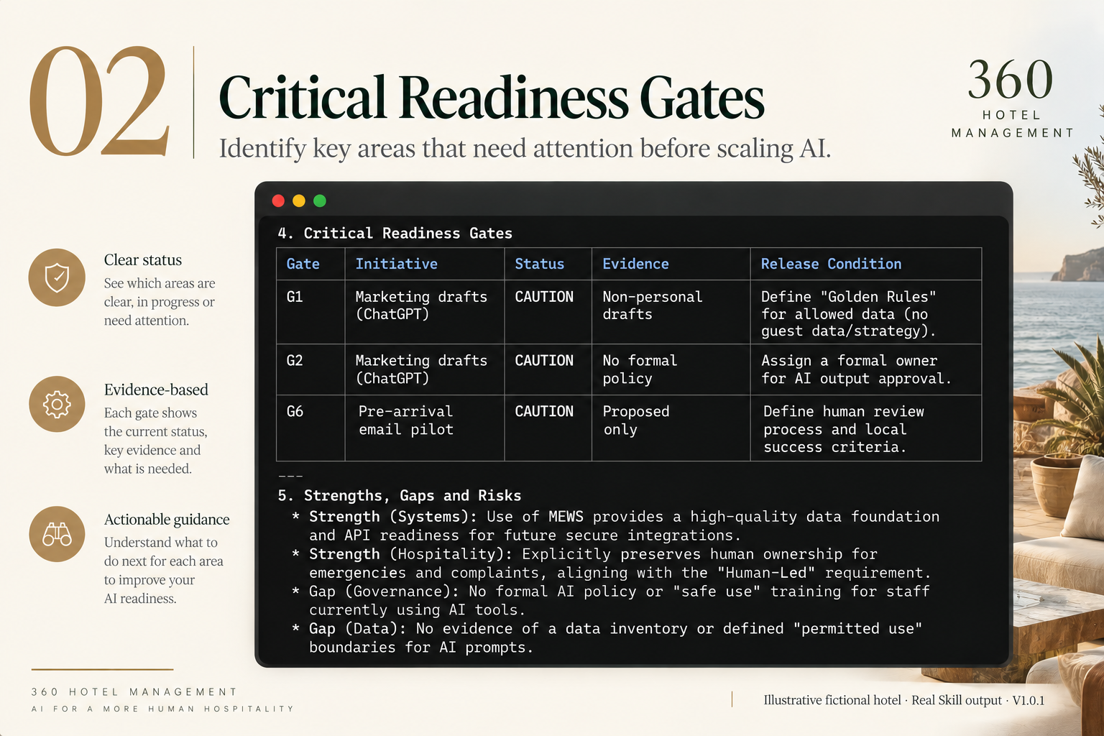Click the Pre-arrival email pilot cell
The width and height of the screenshot is (1104, 736).
click(425, 428)
